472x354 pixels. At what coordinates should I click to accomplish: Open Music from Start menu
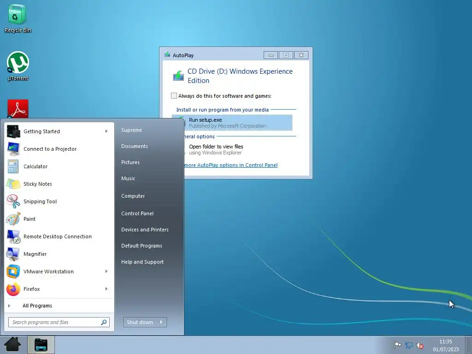point(128,178)
